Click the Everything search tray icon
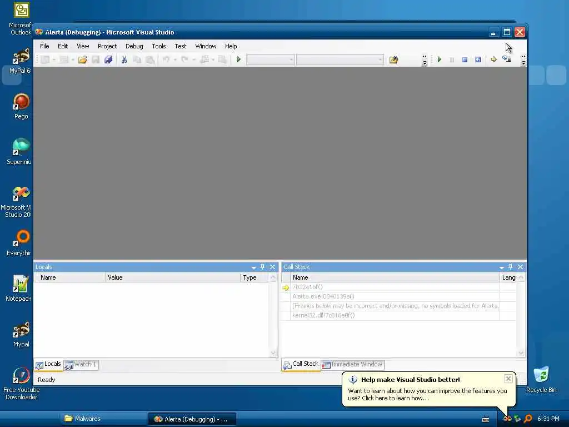This screenshot has width=569, height=427. coord(528,419)
